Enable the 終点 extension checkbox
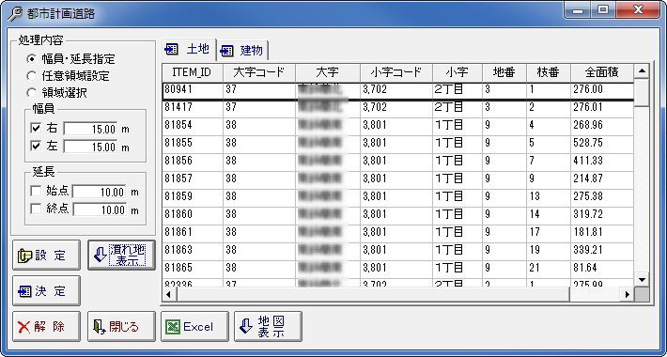Image resolution: width=667 pixels, height=357 pixels. 36,210
